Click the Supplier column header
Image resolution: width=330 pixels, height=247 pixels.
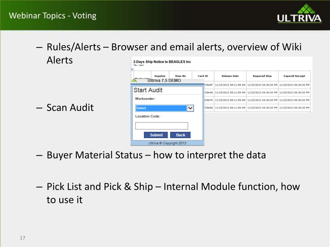[x=160, y=76]
